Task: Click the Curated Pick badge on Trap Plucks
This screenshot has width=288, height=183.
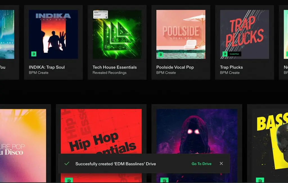Action: 235,54
